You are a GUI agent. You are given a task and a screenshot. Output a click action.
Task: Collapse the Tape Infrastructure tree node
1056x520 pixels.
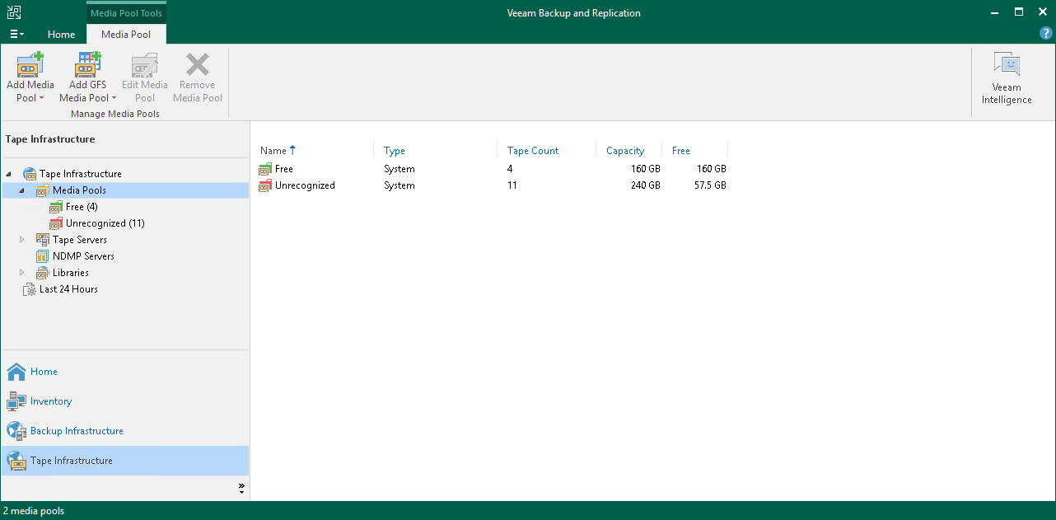(8, 174)
